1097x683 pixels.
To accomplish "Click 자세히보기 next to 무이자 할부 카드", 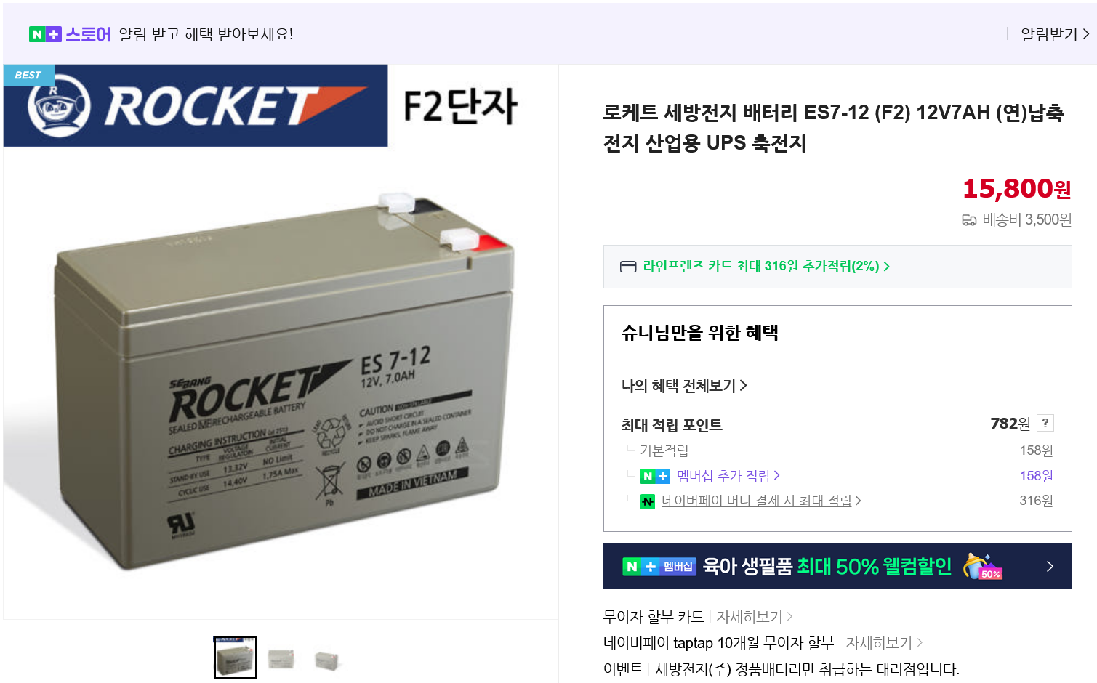I will (755, 617).
